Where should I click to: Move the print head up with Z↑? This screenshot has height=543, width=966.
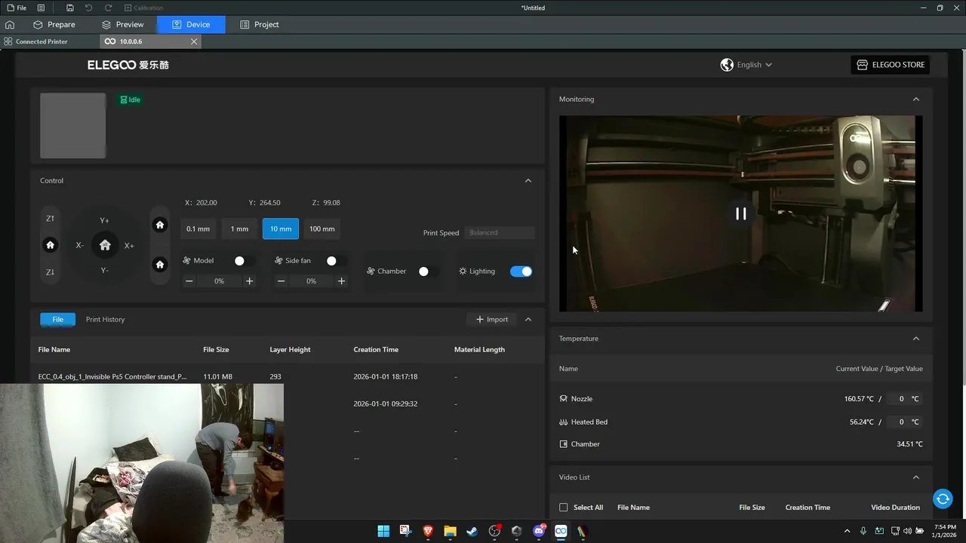(51, 219)
